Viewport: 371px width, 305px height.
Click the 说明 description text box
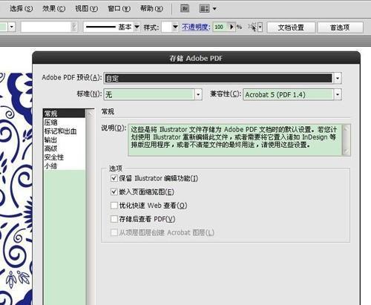point(235,140)
